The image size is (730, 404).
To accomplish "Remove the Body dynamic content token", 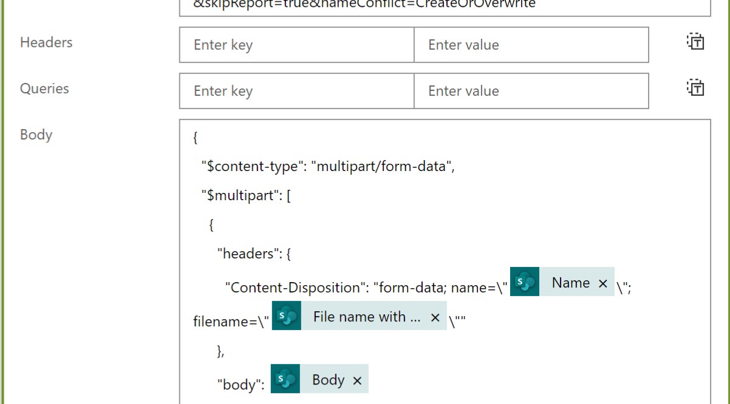I will 357,380.
